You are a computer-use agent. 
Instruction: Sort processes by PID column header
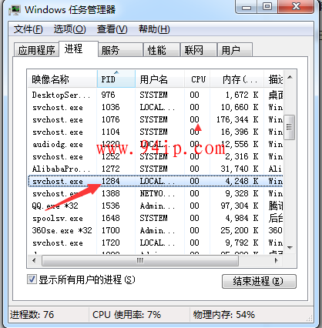(x=116, y=79)
